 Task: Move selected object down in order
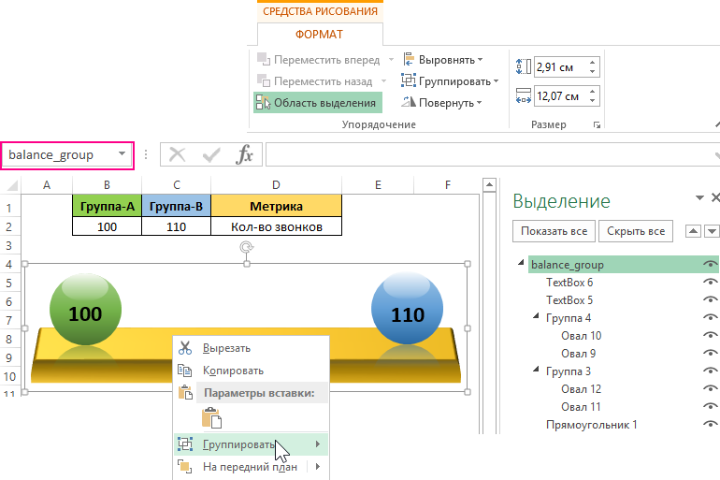point(712,231)
